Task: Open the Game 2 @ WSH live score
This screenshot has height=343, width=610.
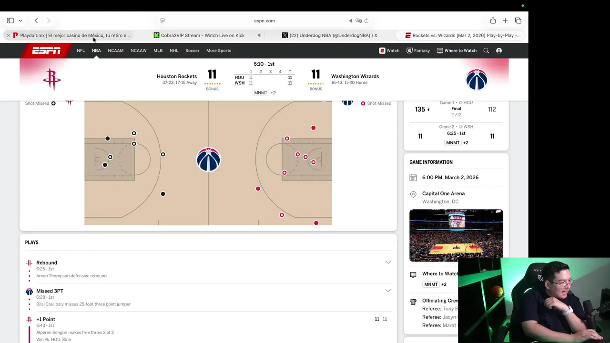Action: tap(456, 136)
